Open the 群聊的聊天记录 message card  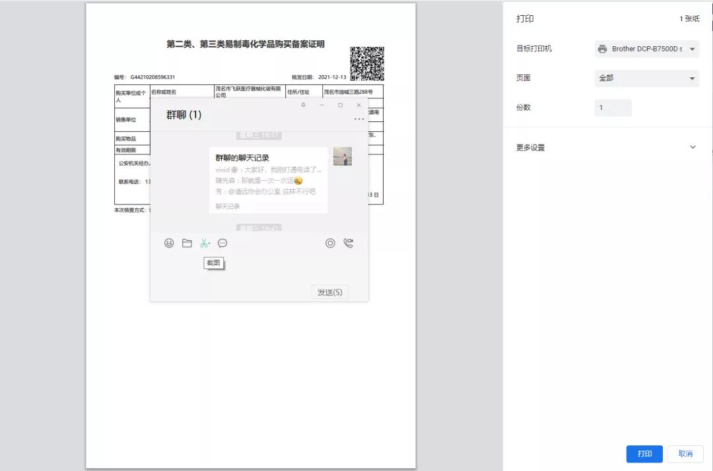[268, 179]
